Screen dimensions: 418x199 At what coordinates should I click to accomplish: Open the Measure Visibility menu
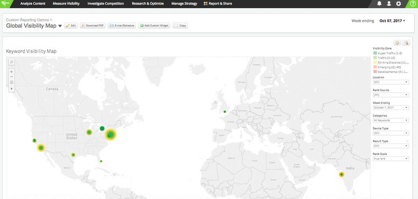tap(66, 4)
